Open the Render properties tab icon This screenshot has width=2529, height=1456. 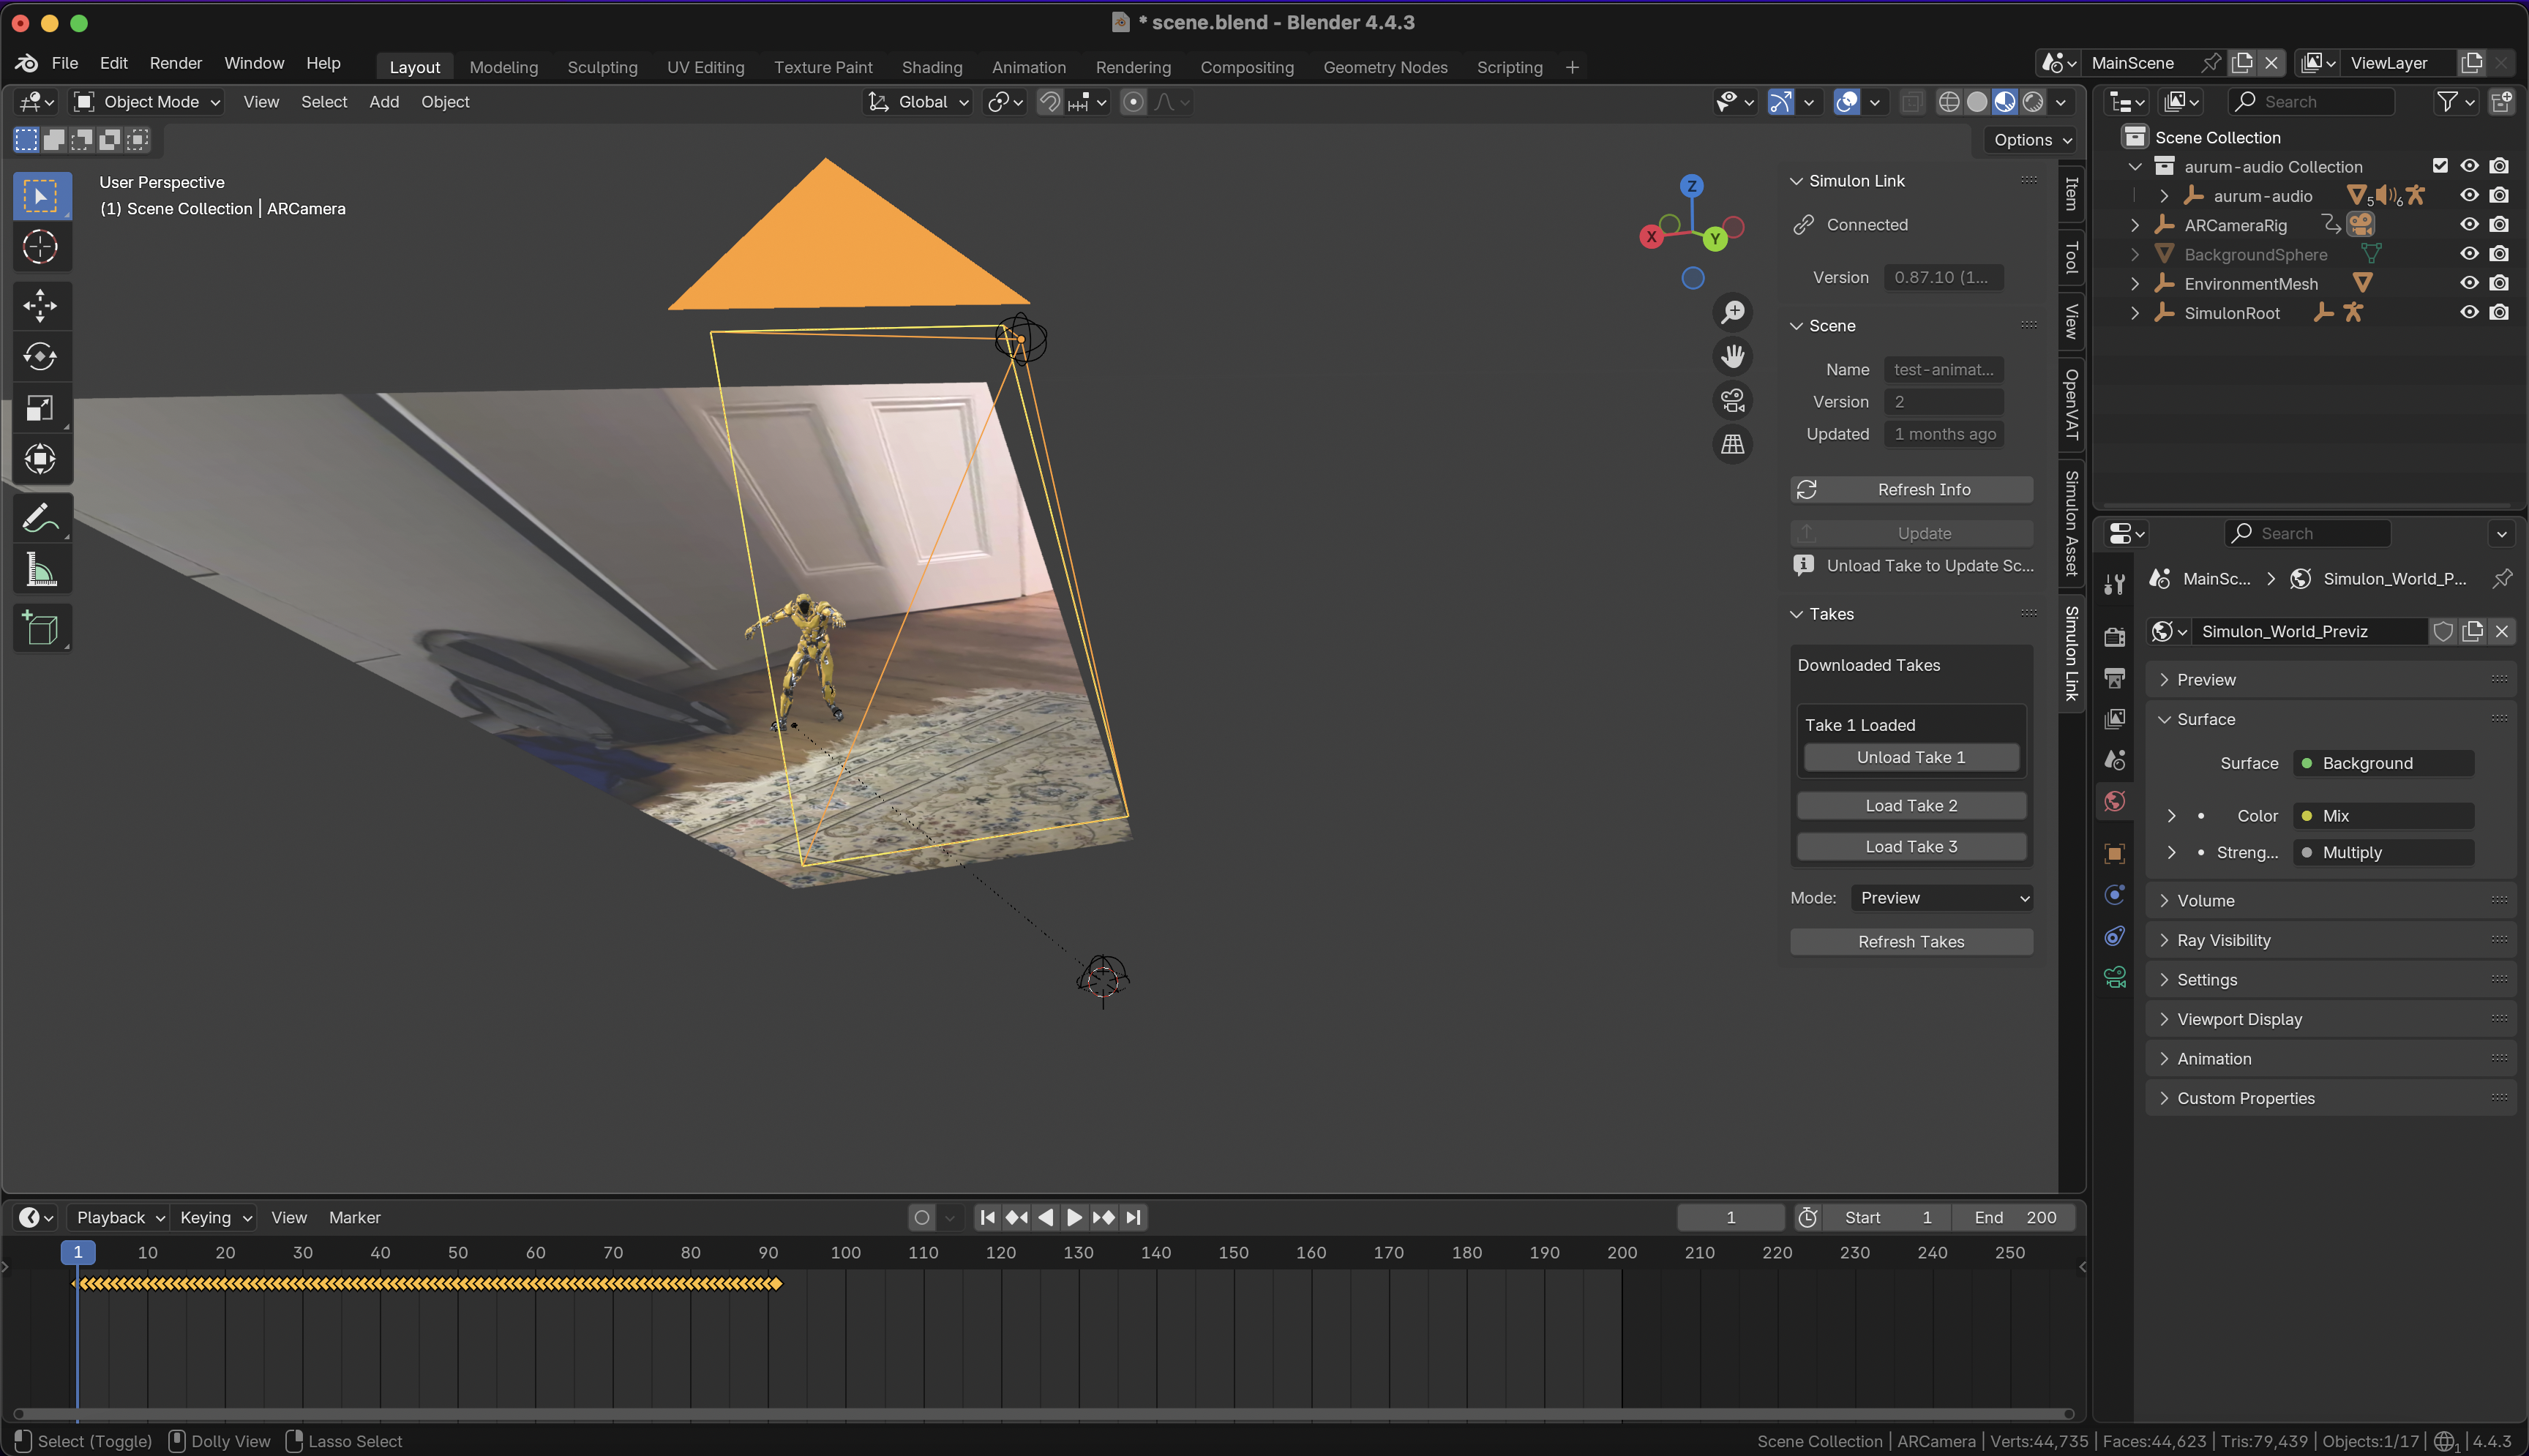coord(2114,637)
